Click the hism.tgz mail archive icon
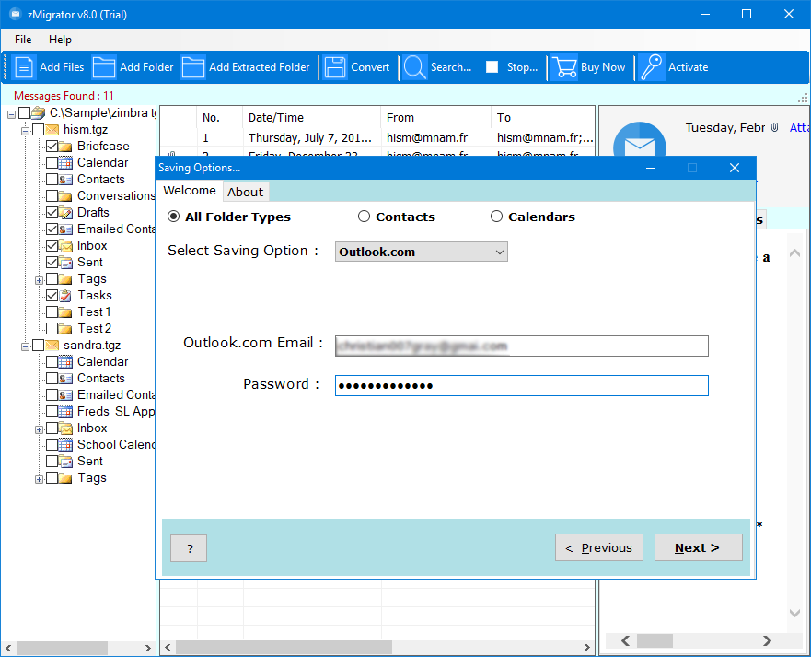Image resolution: width=811 pixels, height=657 pixels. pos(52,129)
